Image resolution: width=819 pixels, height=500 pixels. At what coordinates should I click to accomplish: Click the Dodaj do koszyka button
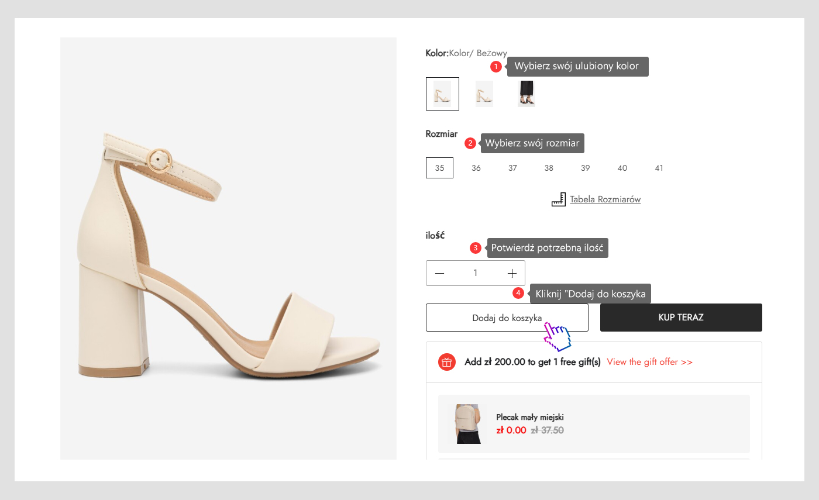(507, 318)
